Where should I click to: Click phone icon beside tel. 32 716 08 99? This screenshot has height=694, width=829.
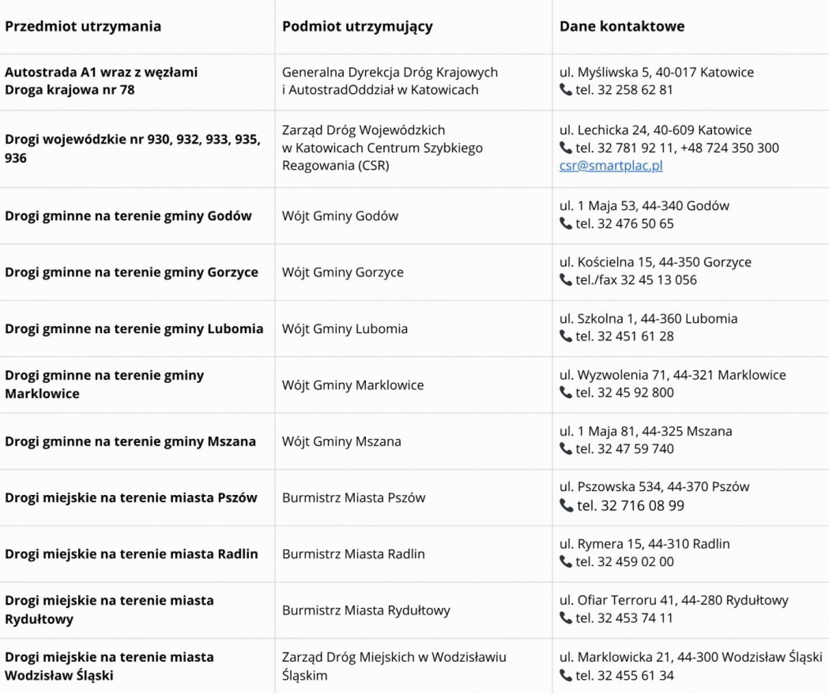point(566,505)
